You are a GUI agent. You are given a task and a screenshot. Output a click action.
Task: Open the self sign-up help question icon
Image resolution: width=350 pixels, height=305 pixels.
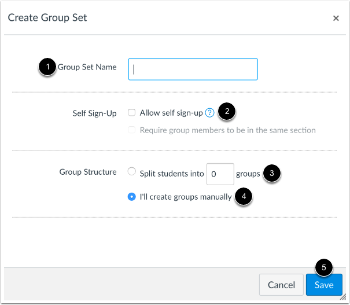209,113
